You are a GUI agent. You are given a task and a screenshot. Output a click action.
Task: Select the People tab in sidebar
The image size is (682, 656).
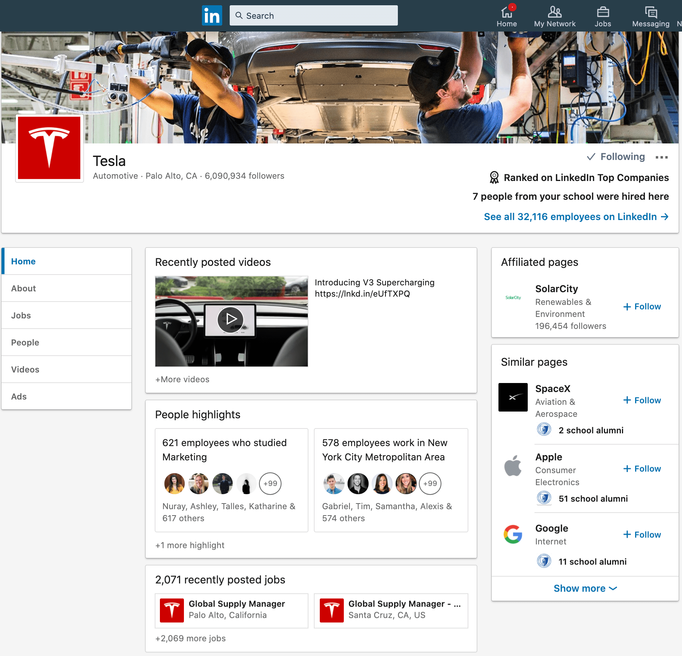click(x=25, y=342)
